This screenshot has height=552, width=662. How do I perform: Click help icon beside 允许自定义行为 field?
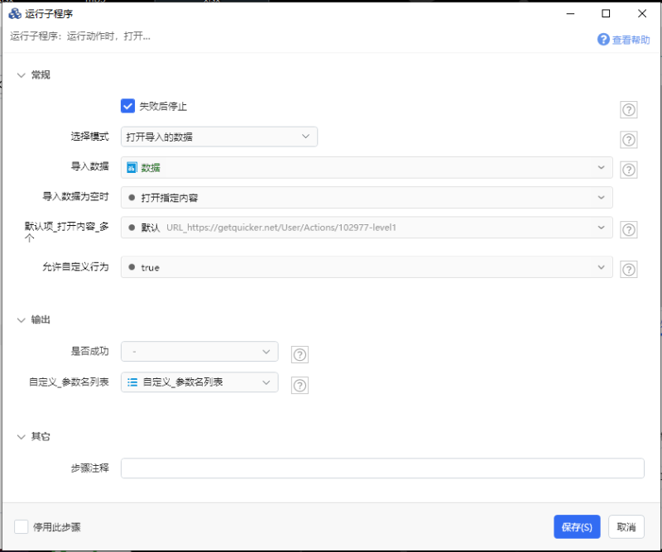(x=629, y=269)
